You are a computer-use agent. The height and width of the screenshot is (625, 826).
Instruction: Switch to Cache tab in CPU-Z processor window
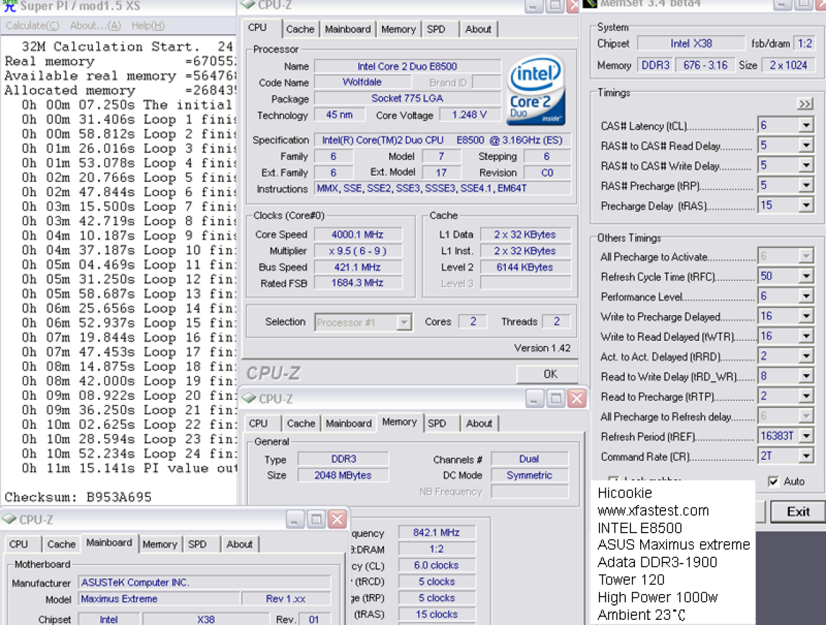300,30
